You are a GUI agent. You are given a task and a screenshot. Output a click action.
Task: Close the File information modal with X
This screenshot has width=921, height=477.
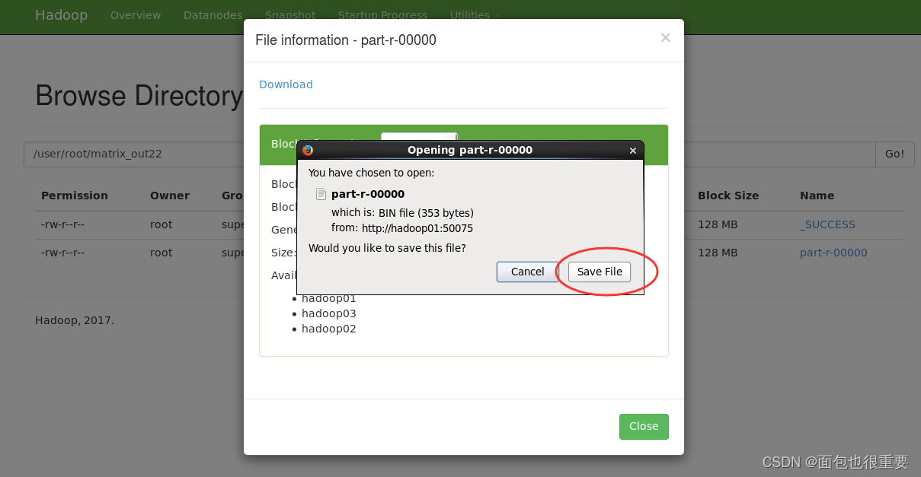665,37
